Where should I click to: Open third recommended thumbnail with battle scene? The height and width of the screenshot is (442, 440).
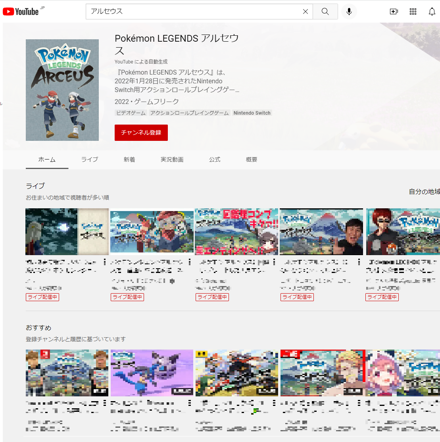237,373
